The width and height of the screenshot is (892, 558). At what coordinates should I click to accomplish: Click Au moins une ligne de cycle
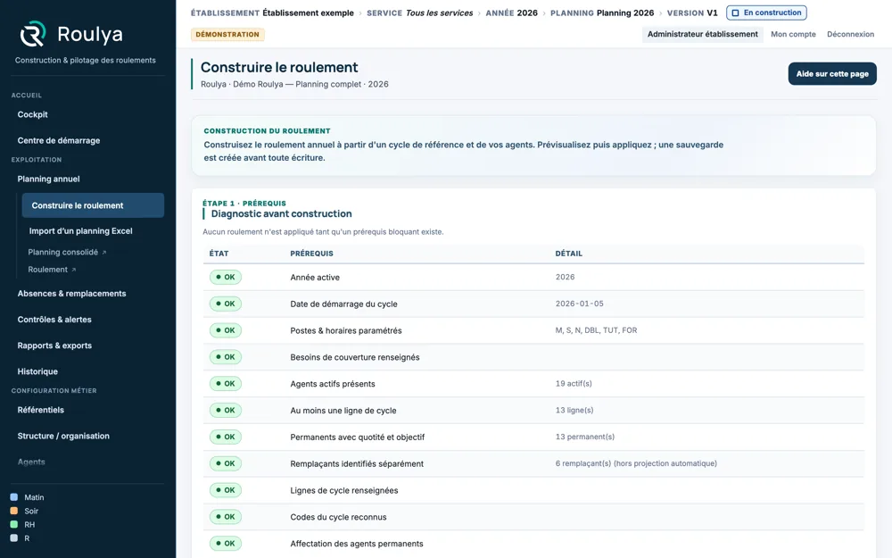coord(343,411)
